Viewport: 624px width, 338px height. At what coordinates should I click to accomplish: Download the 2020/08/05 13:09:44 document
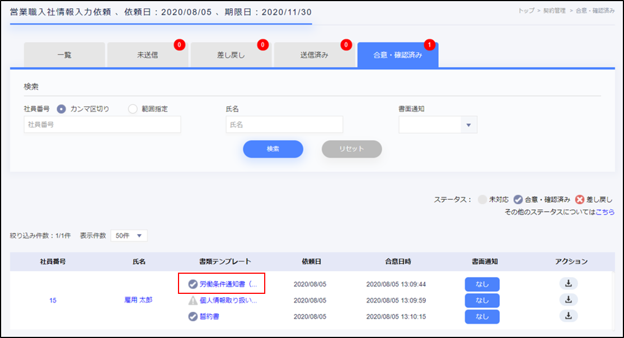pyautogui.click(x=568, y=284)
